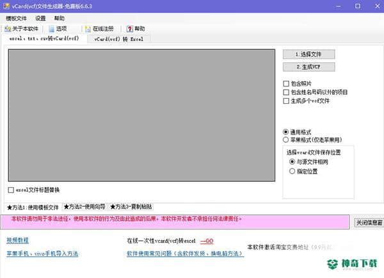Select 苹果格式(仅老苹果用) radio button

click(x=285, y=140)
